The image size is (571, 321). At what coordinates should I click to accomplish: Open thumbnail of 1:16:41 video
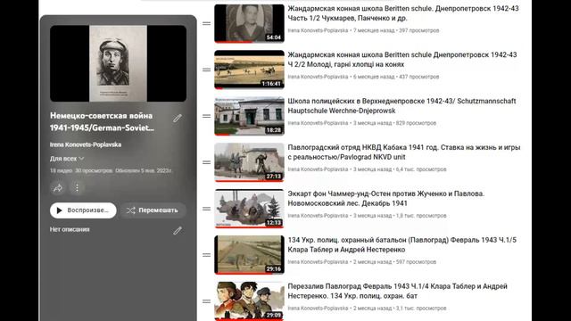[249, 70]
